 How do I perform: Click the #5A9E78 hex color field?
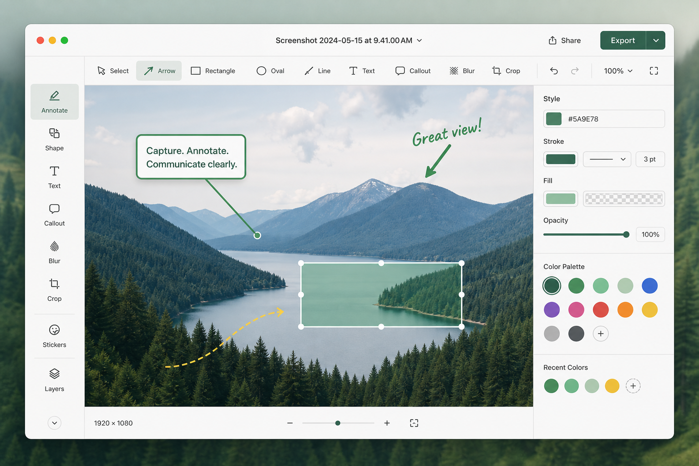coord(604,119)
